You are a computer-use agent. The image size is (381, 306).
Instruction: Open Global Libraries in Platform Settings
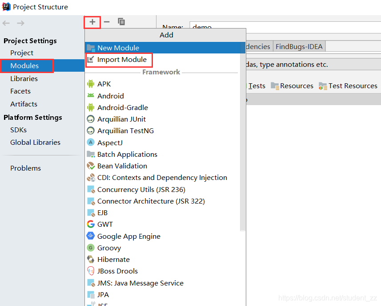[35, 143]
